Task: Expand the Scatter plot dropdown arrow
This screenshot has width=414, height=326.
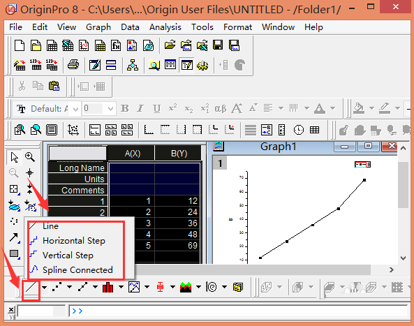Action: click(69, 287)
